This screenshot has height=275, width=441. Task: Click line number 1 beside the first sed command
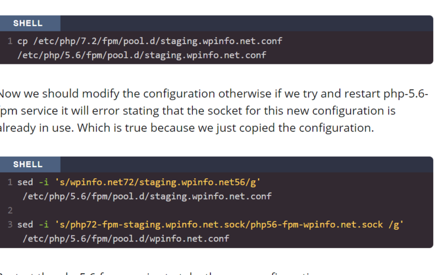10,183
